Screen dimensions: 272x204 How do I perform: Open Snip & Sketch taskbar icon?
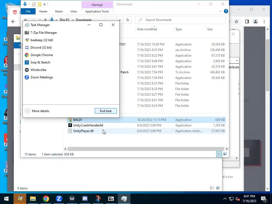coord(98,199)
